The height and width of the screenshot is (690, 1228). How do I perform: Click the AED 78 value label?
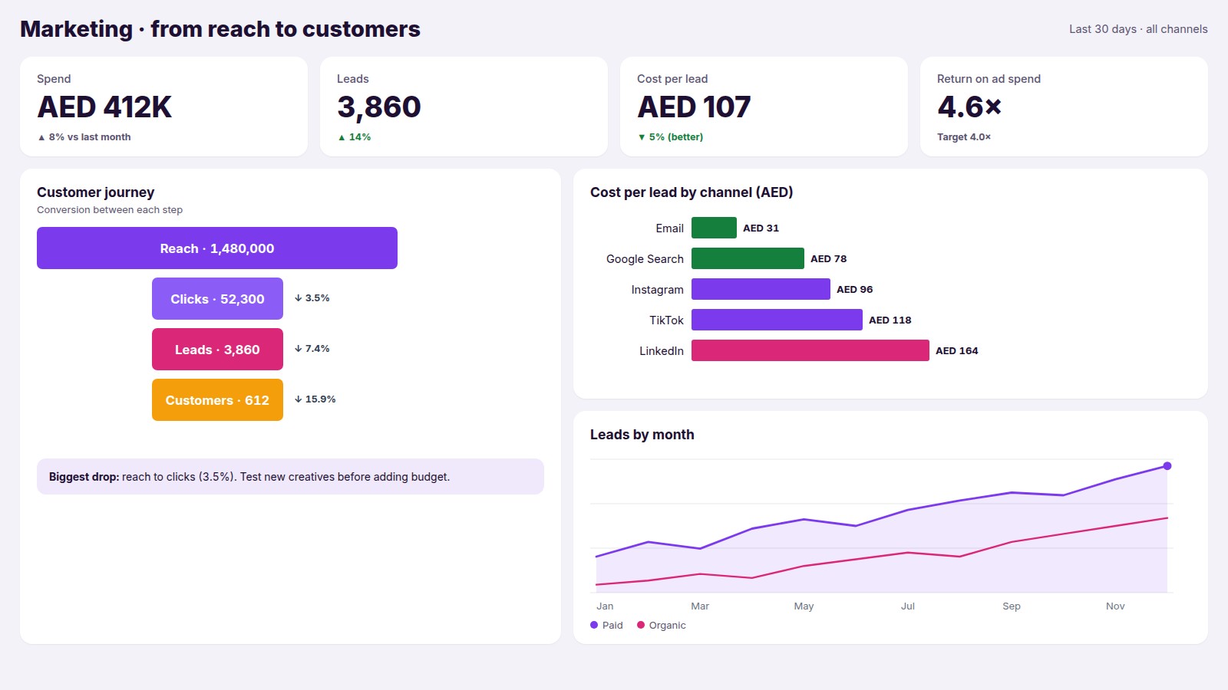click(x=829, y=258)
